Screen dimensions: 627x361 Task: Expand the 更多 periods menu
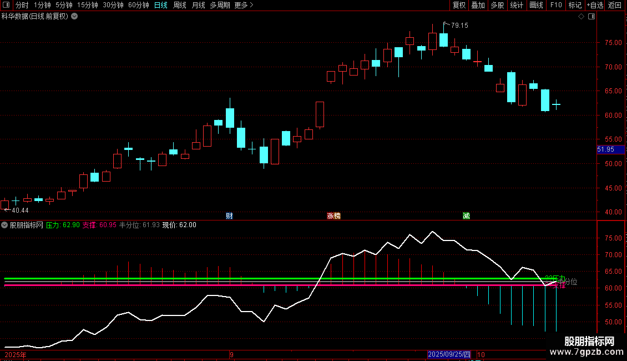[244, 5]
